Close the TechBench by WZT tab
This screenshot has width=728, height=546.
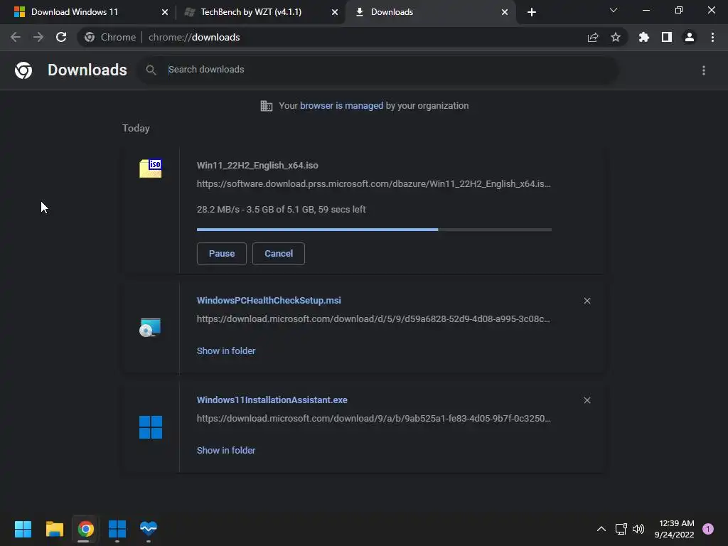click(335, 12)
